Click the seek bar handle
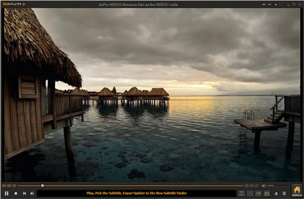304x199 pixels. coord(43,186)
